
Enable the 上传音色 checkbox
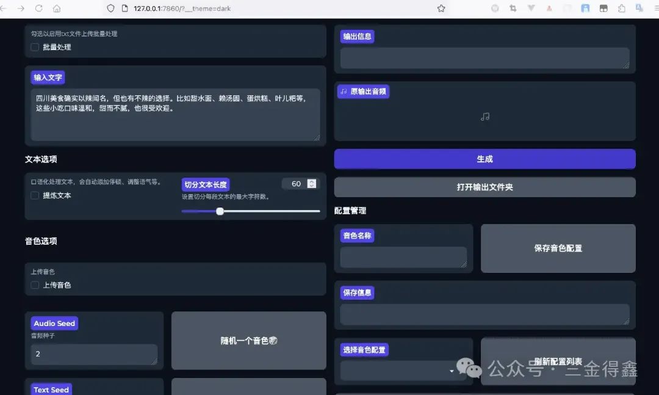(35, 284)
